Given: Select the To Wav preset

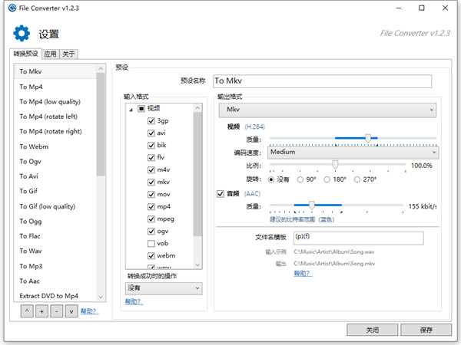Looking at the screenshot, I should (55, 251).
